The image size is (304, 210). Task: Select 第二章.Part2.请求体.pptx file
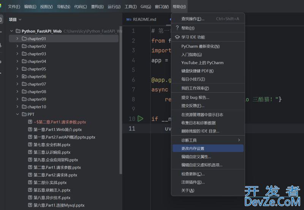(55, 175)
